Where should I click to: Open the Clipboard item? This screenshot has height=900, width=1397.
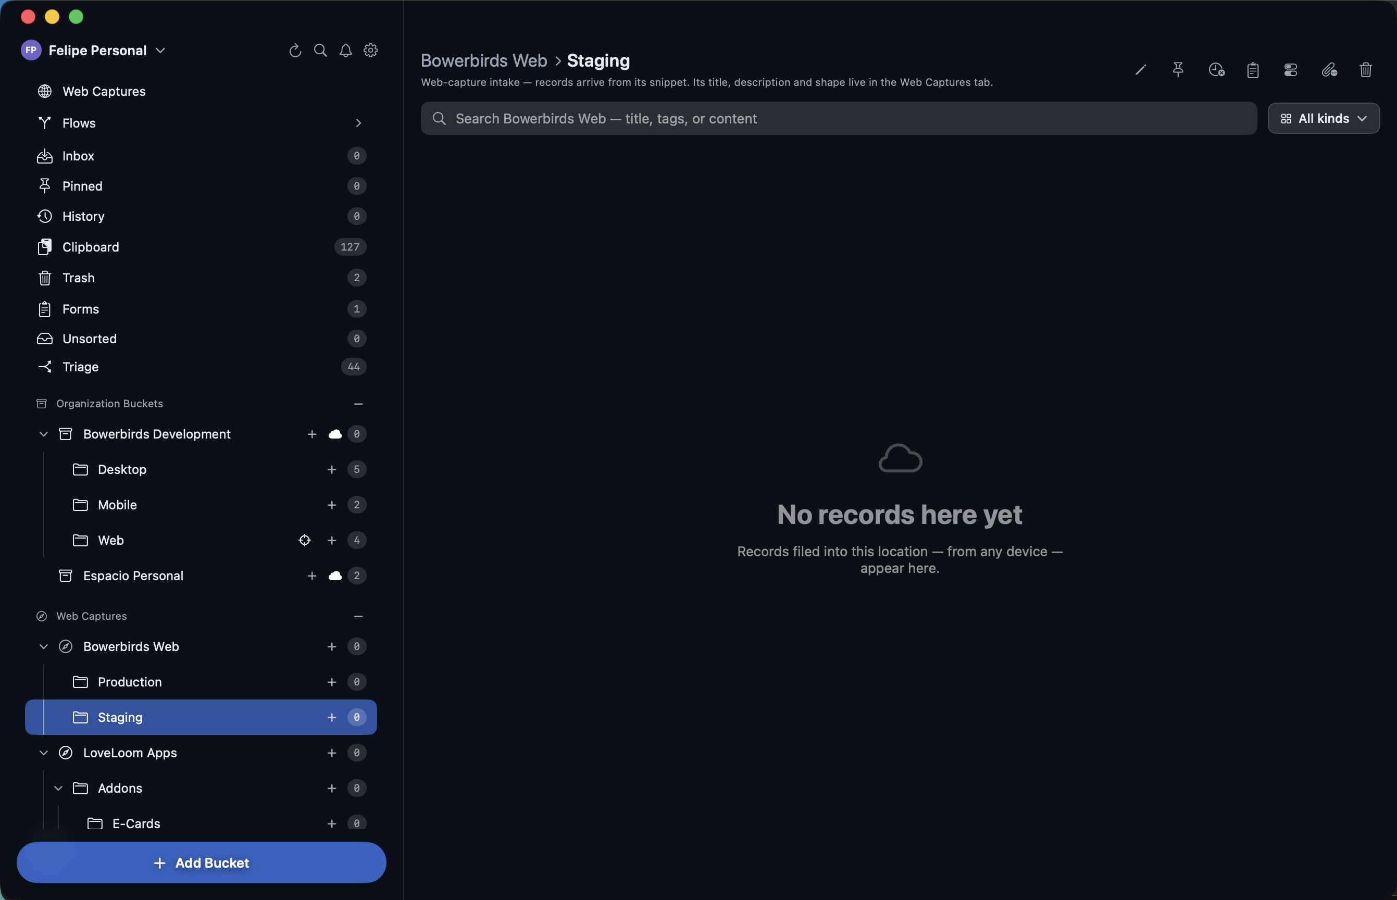click(x=201, y=247)
